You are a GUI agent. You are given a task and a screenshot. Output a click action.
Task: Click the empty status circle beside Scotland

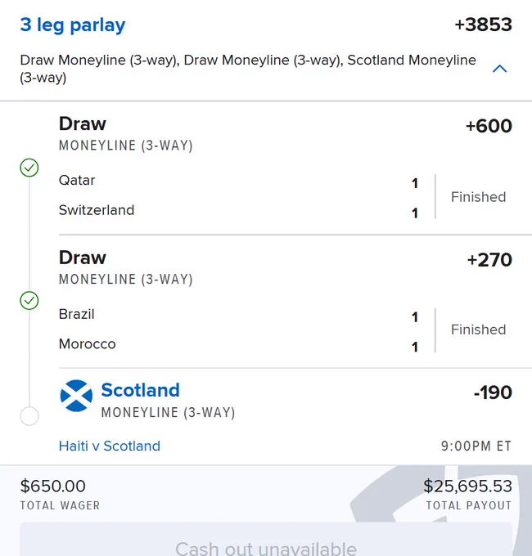click(29, 415)
